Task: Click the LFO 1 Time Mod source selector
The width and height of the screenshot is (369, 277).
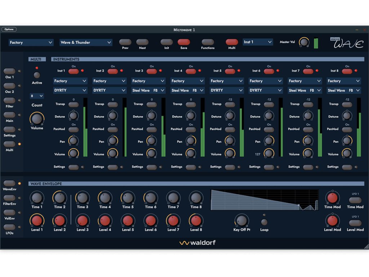Action: click(x=355, y=200)
